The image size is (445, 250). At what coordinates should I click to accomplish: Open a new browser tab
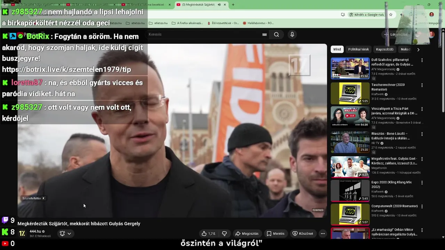(x=233, y=5)
